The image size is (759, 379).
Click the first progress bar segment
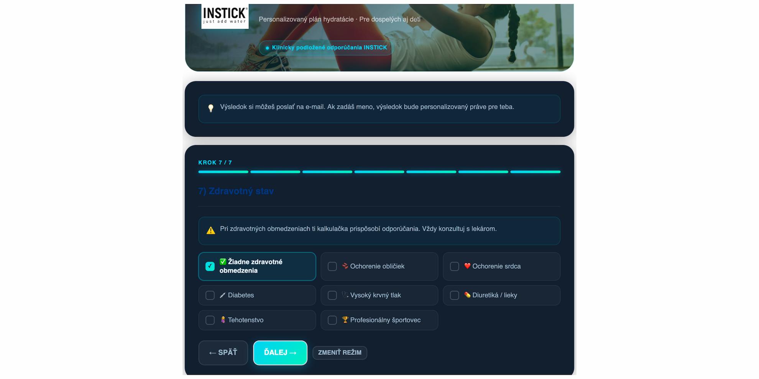(x=223, y=172)
